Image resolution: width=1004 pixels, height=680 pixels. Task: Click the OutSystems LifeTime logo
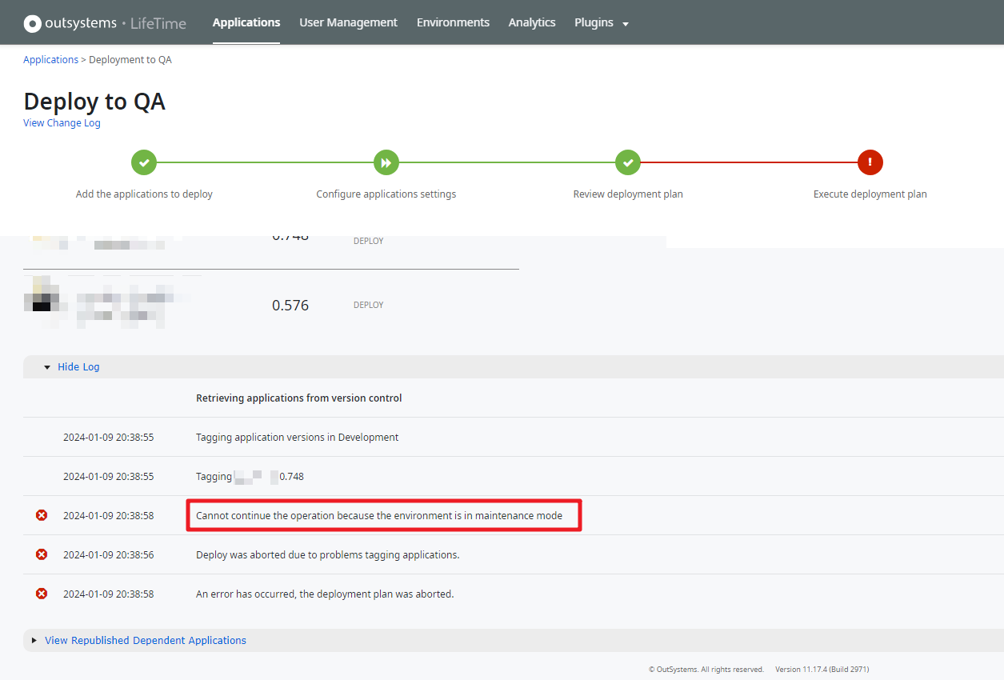[105, 23]
